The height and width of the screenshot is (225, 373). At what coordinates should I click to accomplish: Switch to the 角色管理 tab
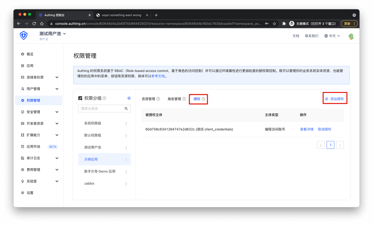(174, 99)
